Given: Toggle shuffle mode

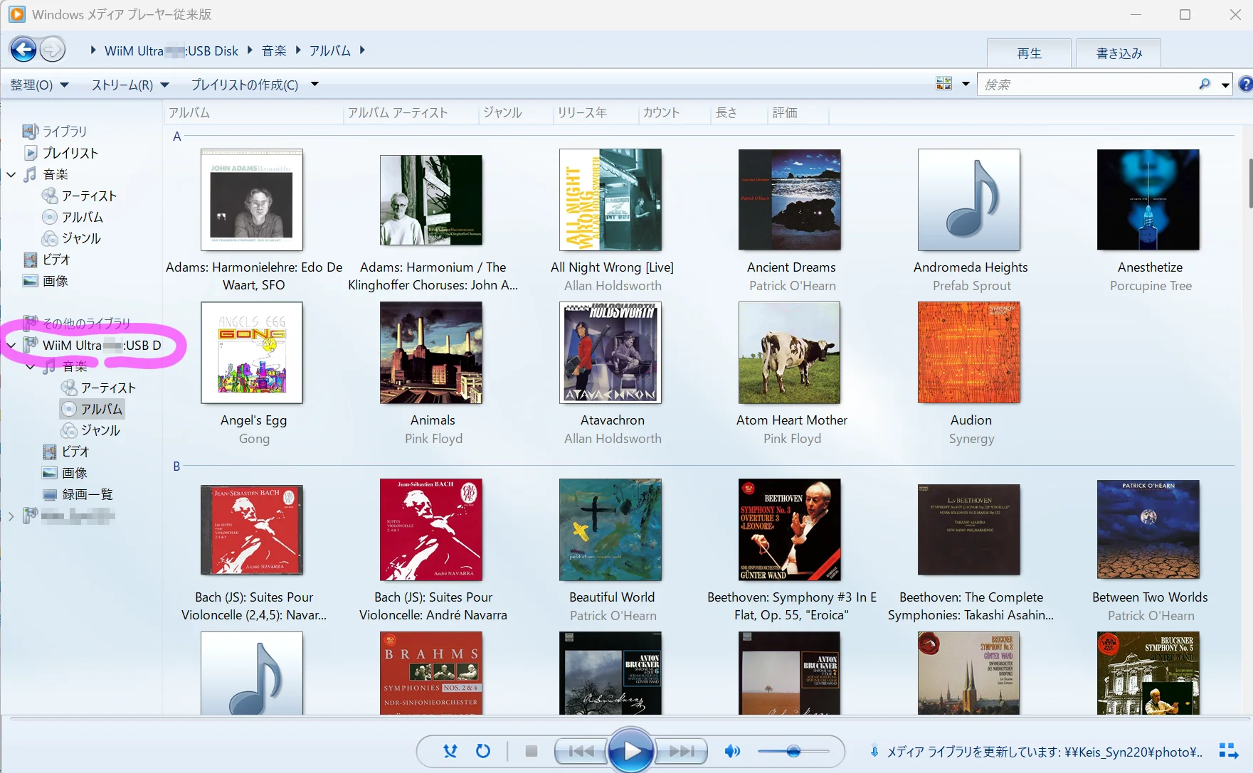Looking at the screenshot, I should pos(450,751).
